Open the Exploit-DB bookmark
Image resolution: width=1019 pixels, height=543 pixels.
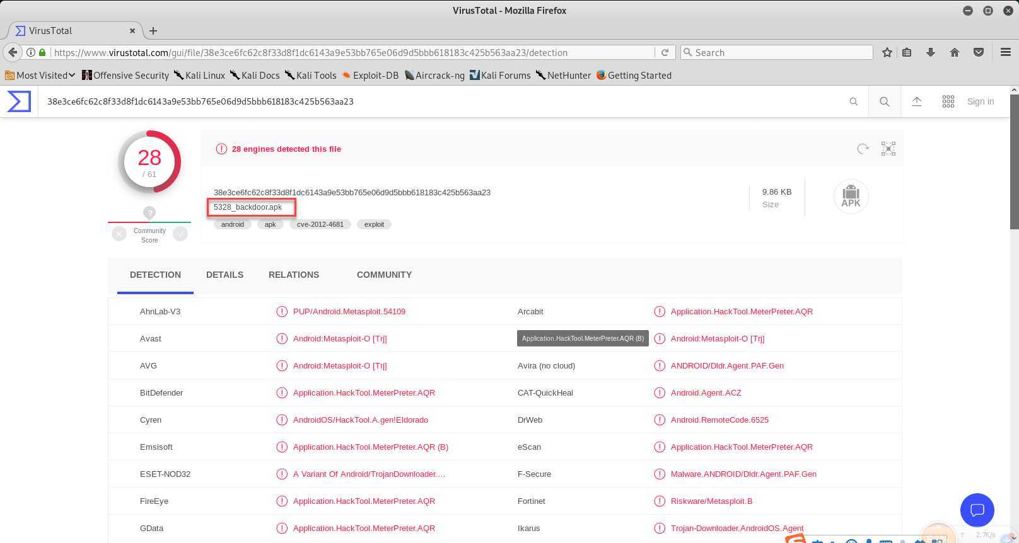370,75
